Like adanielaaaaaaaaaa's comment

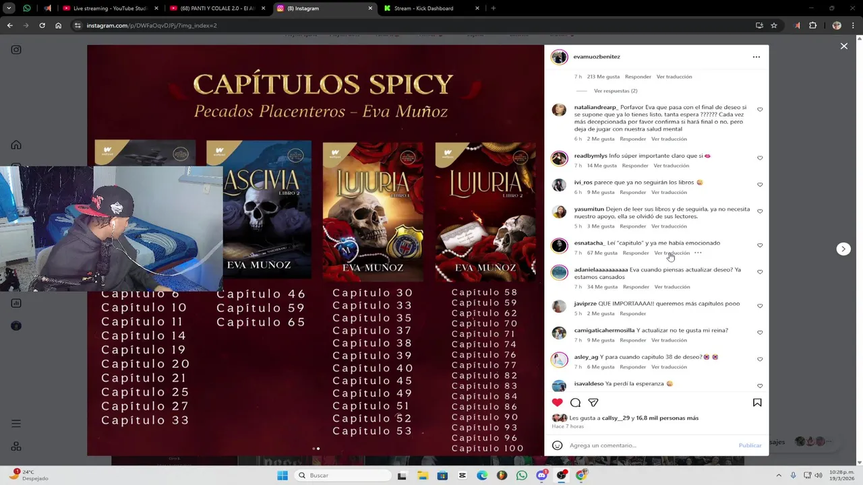coord(760,272)
